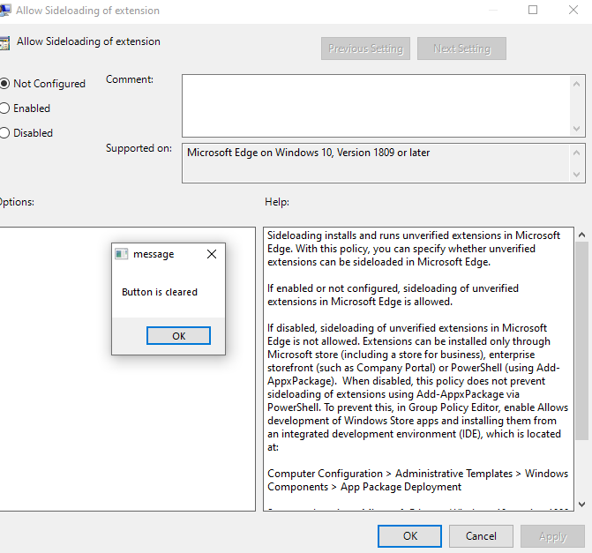The image size is (592, 553).
Task: Click the 'Options:' label
Action: click(x=17, y=202)
